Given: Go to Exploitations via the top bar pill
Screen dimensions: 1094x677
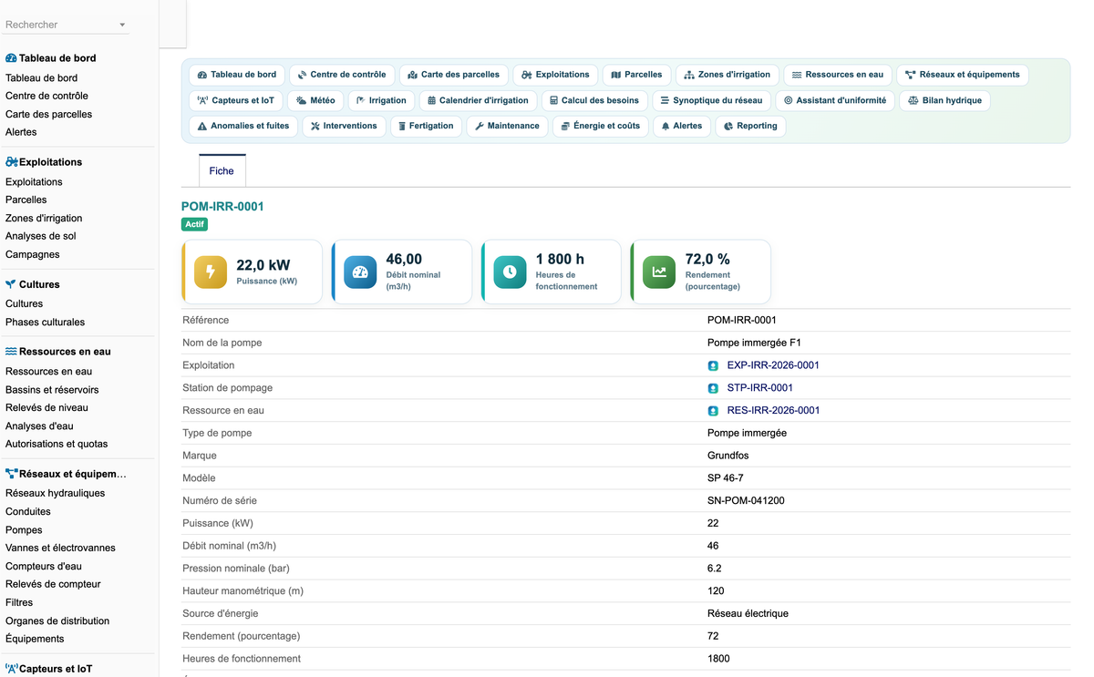Looking at the screenshot, I should pyautogui.click(x=556, y=75).
